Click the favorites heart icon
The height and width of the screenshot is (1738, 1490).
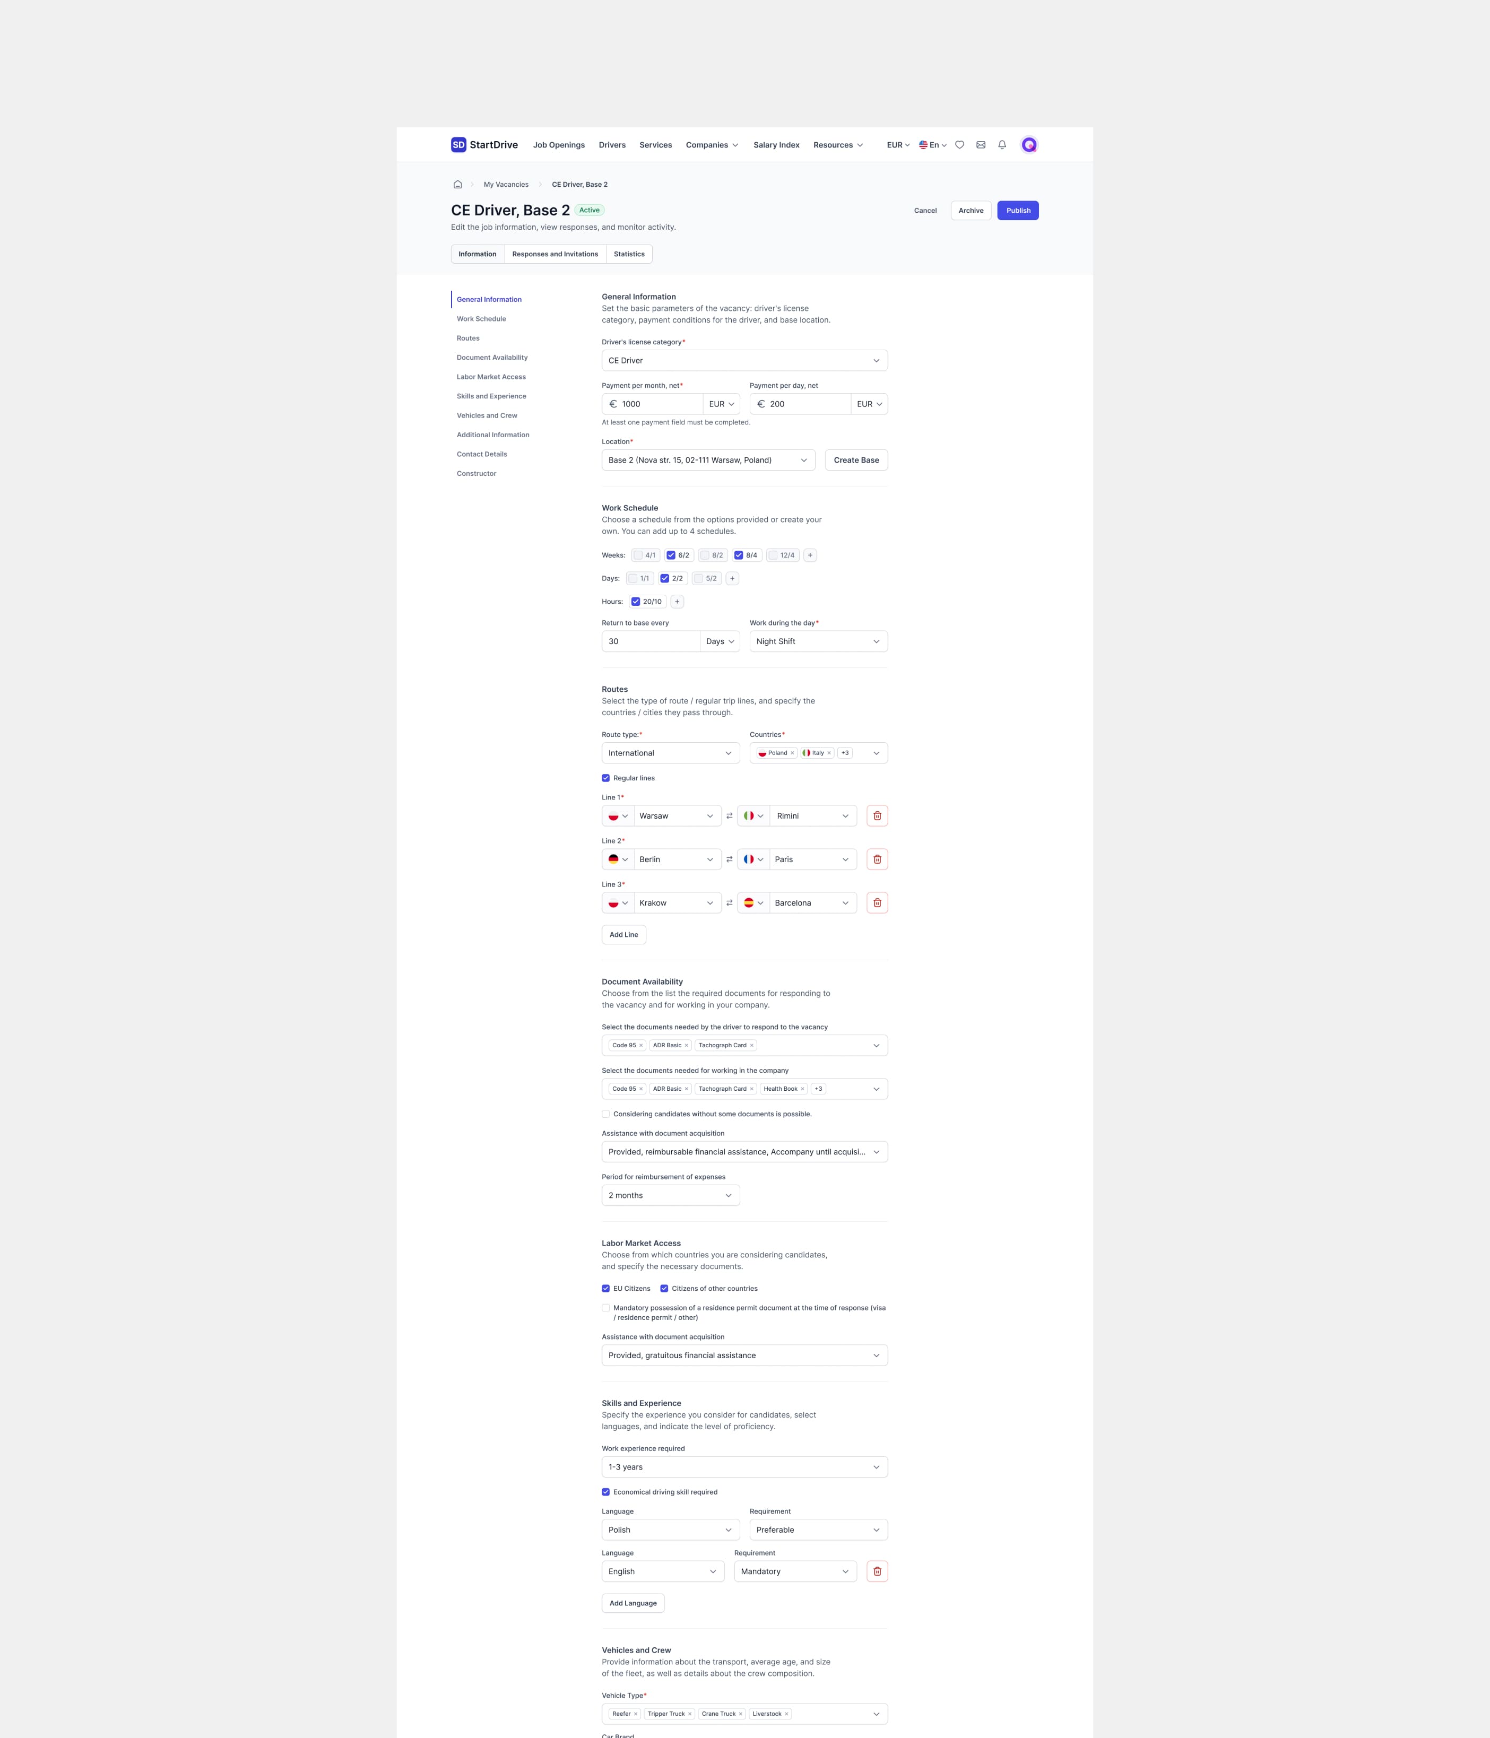960,145
